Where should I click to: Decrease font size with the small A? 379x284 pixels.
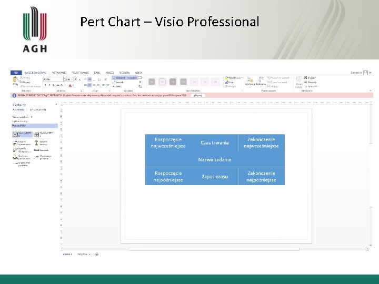point(80,79)
